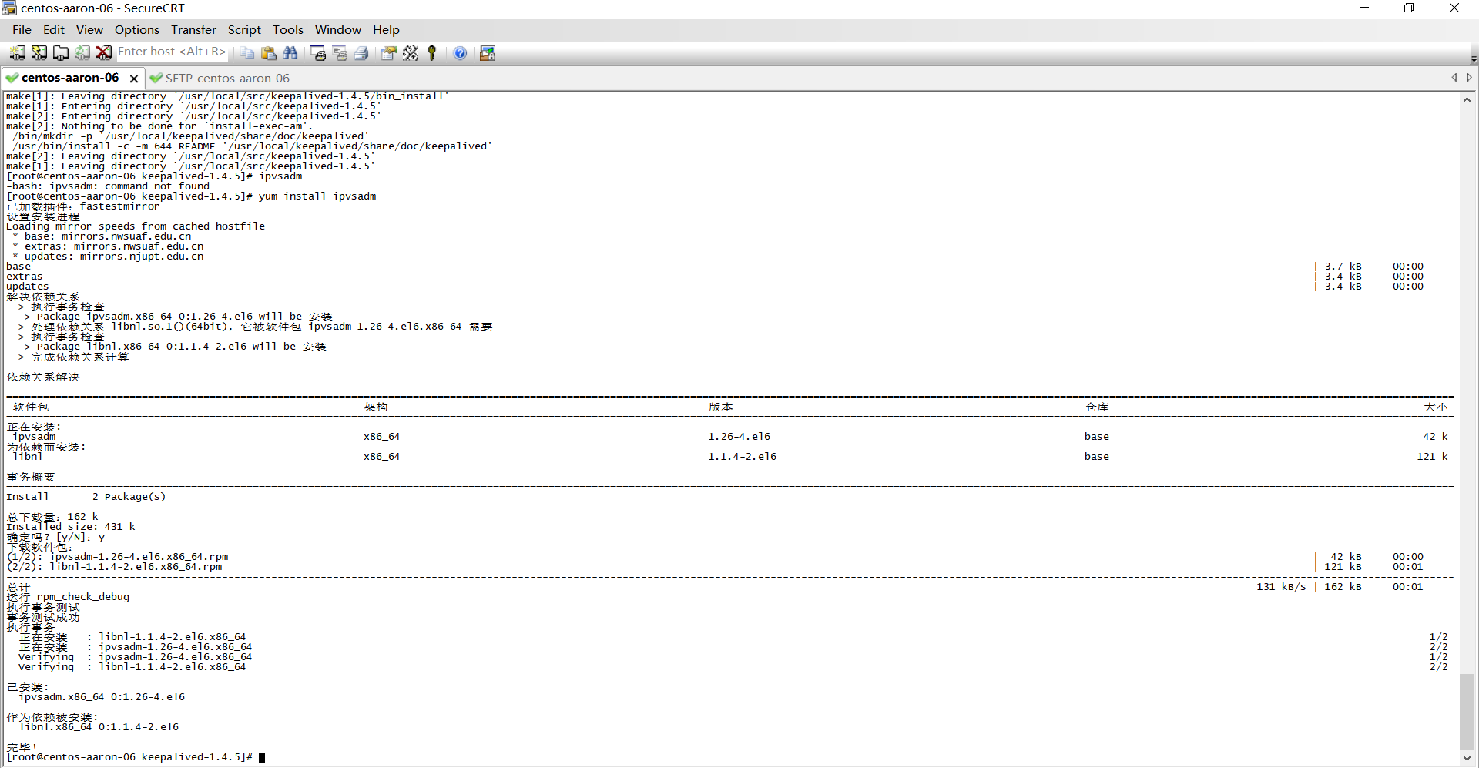Select the centos-aaron-06 session tab
The image size is (1479, 768).
(69, 78)
